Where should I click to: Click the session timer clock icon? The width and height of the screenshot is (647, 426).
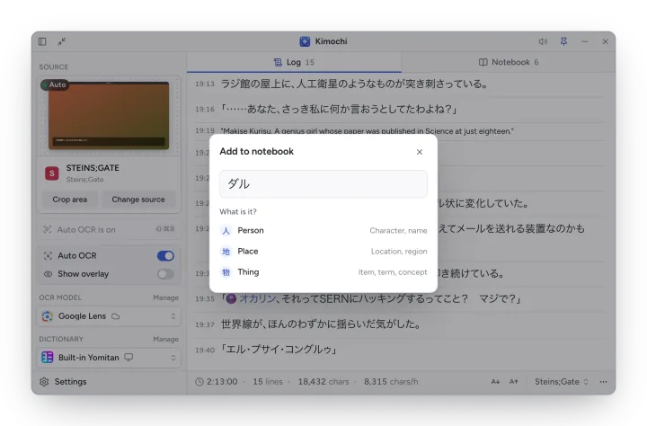pos(199,382)
